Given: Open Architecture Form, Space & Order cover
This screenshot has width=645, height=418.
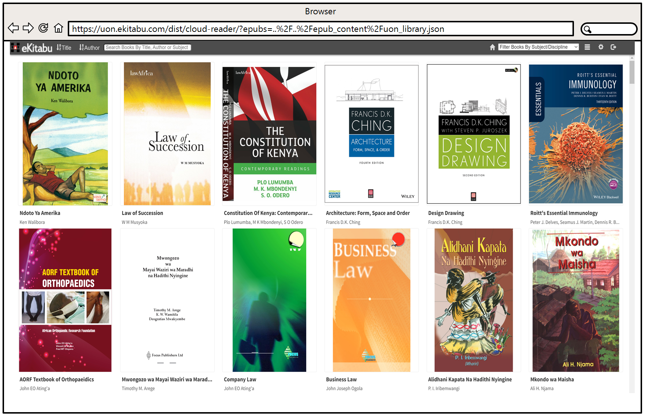Looking at the screenshot, I should [371, 134].
